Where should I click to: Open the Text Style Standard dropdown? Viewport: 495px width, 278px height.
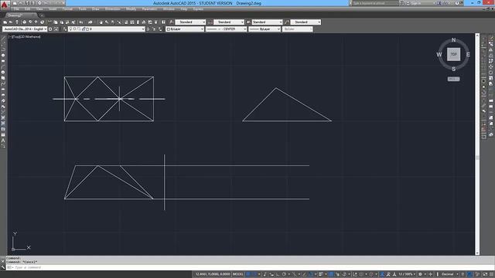pos(190,22)
